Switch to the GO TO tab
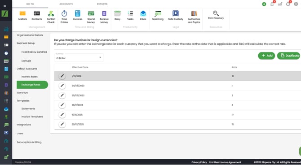Image resolution: width=301 pixels, height=165 pixels. [30, 4]
